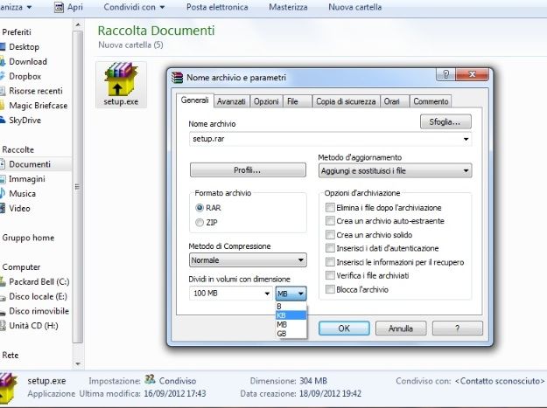Choose GB from the unit list

(x=282, y=334)
